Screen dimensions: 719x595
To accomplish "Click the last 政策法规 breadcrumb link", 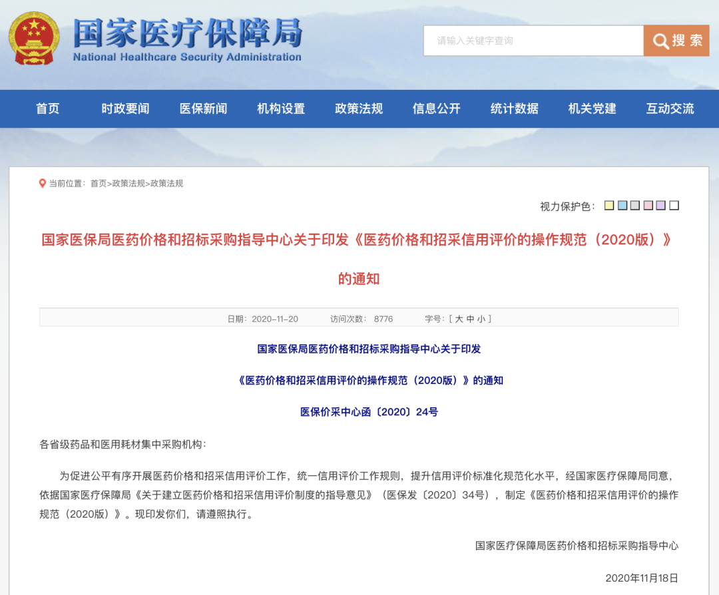I will [x=167, y=184].
